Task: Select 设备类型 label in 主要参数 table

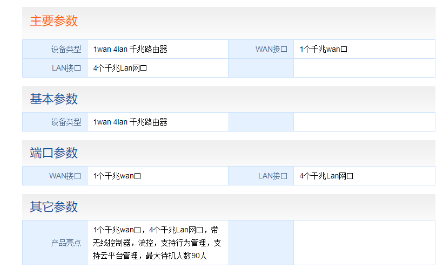Action: tap(66, 50)
